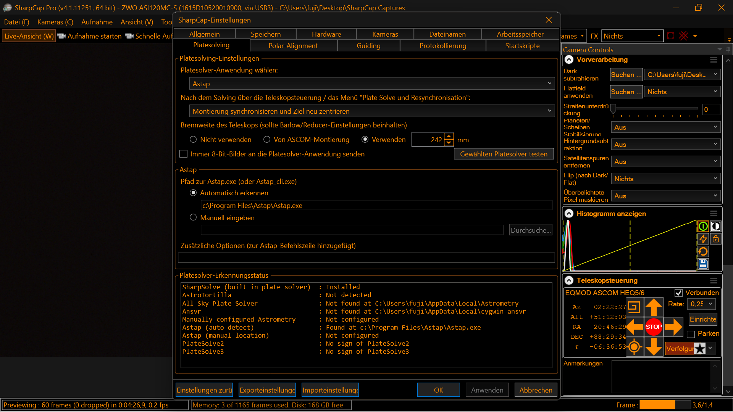733x412 pixels.
Task: Open the FX dropdown showing Nichts
Action: (632, 36)
